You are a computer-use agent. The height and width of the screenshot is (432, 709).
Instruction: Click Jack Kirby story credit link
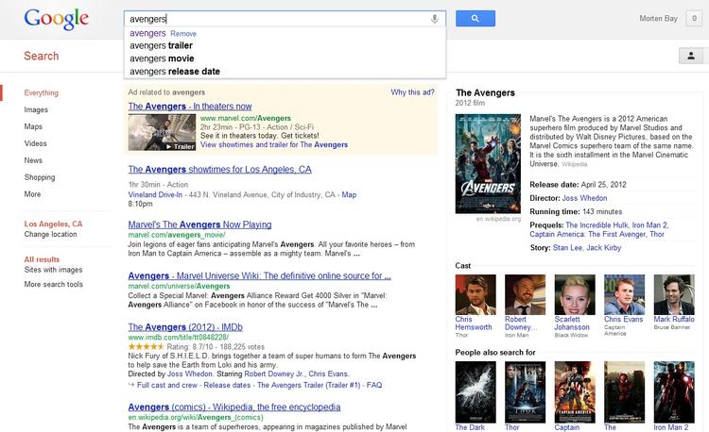coord(604,247)
